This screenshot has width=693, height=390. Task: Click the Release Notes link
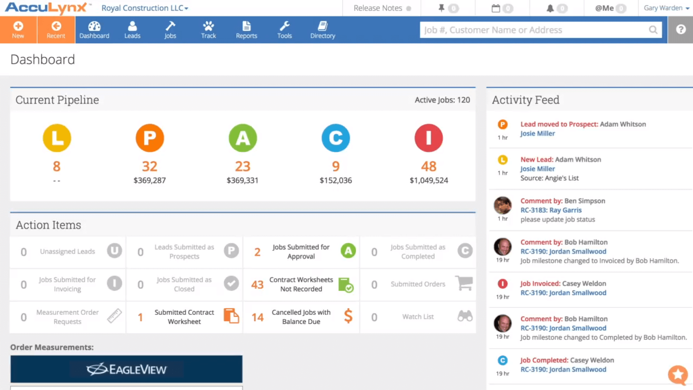[378, 8]
